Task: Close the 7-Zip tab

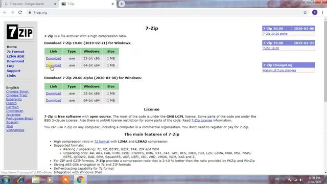Action: [x=112, y=4]
